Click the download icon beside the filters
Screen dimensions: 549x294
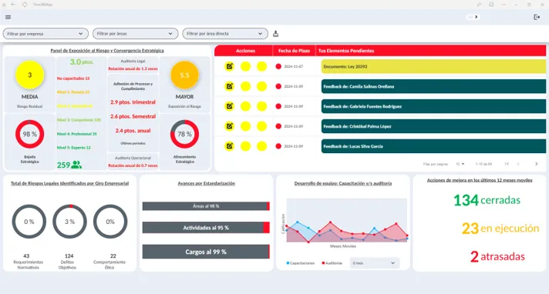coord(275,34)
